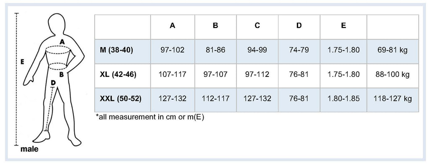Image resolution: width=430 pixels, height=166 pixels.
Task: Click the measurement units footnote text
Action: (x=150, y=117)
